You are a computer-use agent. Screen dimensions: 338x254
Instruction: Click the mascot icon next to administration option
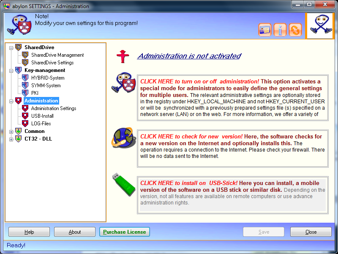124,83
